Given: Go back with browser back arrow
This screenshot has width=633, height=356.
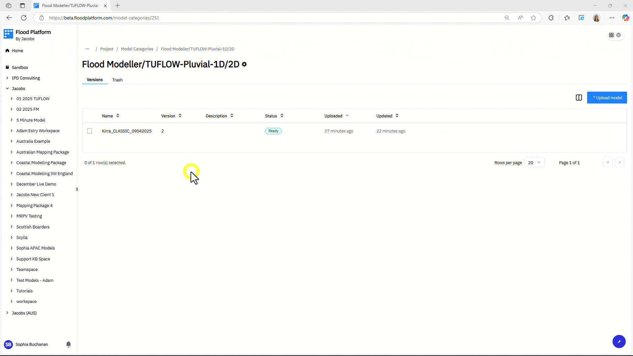Looking at the screenshot, I should point(9,18).
